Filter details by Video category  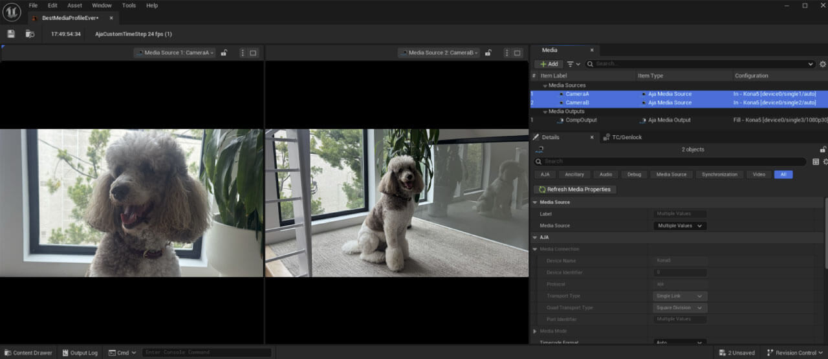[x=759, y=175]
